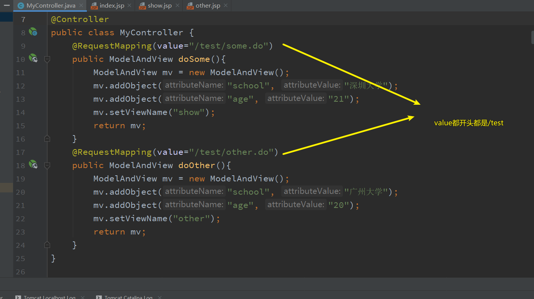
Task: Click "return mv;" on line 15
Action: [x=119, y=126]
